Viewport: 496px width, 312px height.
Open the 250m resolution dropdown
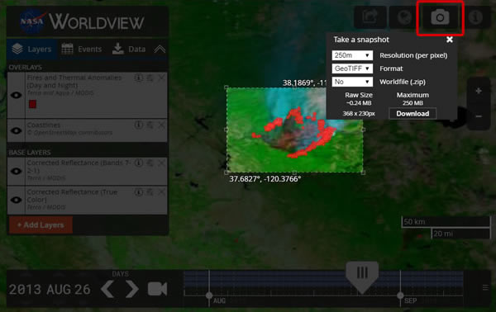pos(352,55)
